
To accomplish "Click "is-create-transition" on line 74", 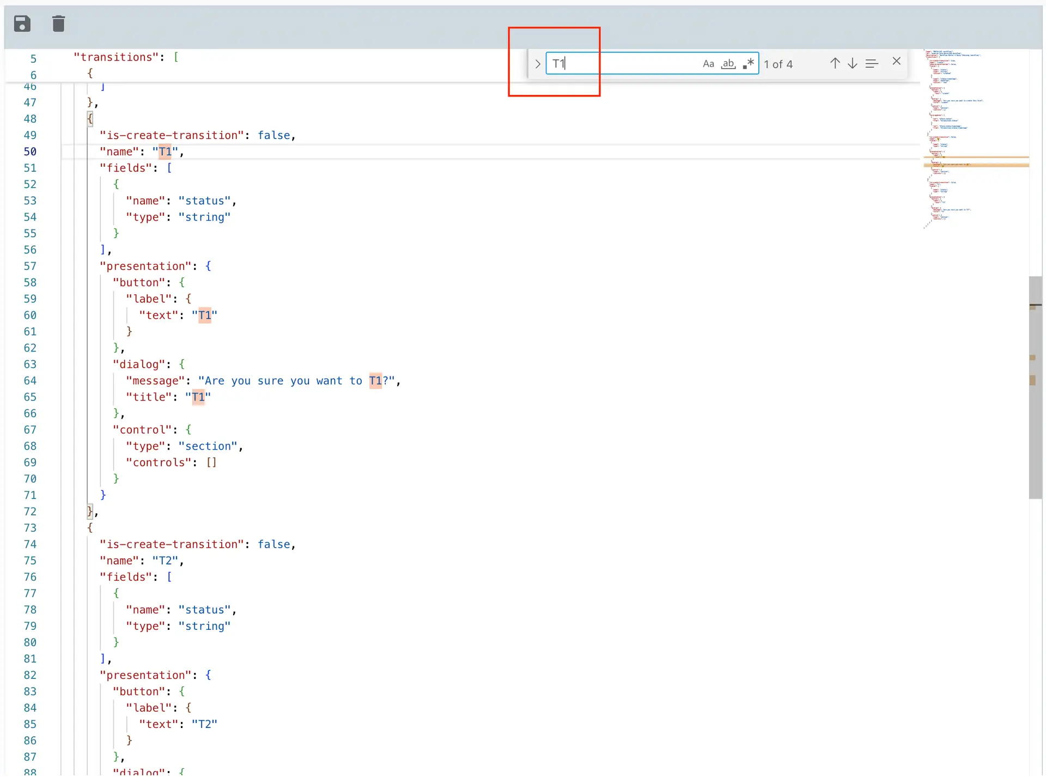I will tap(172, 544).
